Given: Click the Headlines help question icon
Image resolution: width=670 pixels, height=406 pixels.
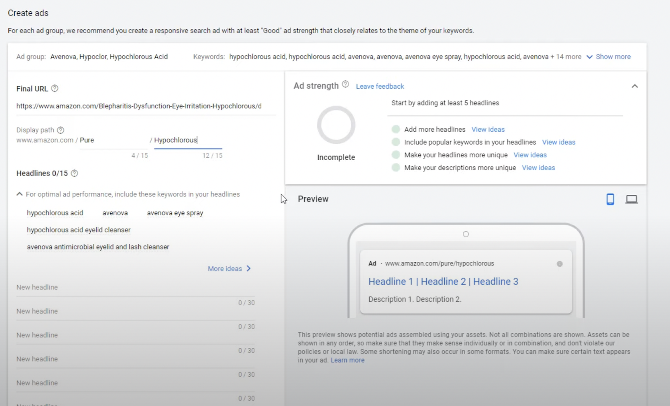Looking at the screenshot, I should [75, 173].
